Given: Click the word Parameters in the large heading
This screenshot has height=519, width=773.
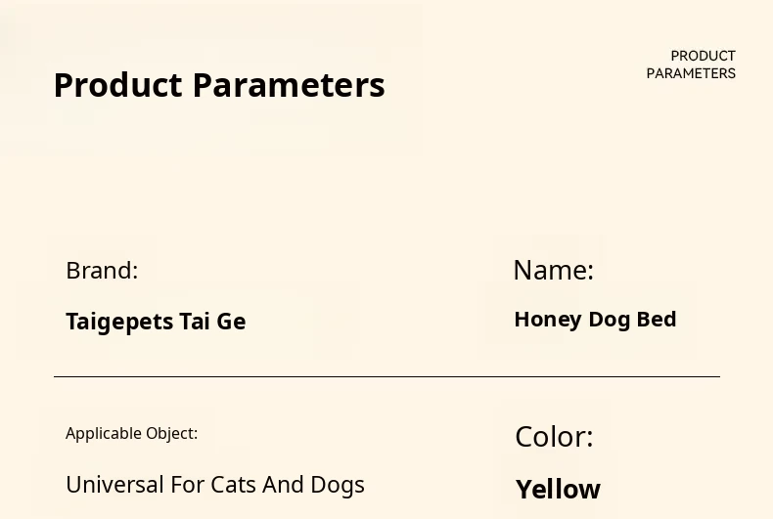Looking at the screenshot, I should coord(289,85).
